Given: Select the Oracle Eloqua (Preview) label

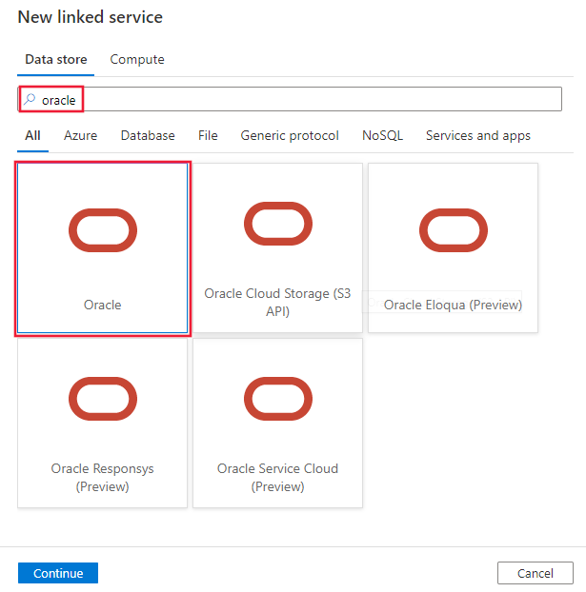Looking at the screenshot, I should (454, 305).
